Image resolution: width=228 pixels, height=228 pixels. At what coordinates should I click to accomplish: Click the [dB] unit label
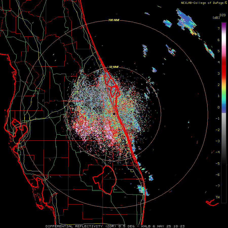coord(216,18)
